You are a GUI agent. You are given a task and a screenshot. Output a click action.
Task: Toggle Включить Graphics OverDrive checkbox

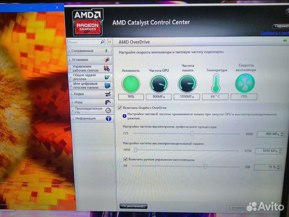coord(120,108)
